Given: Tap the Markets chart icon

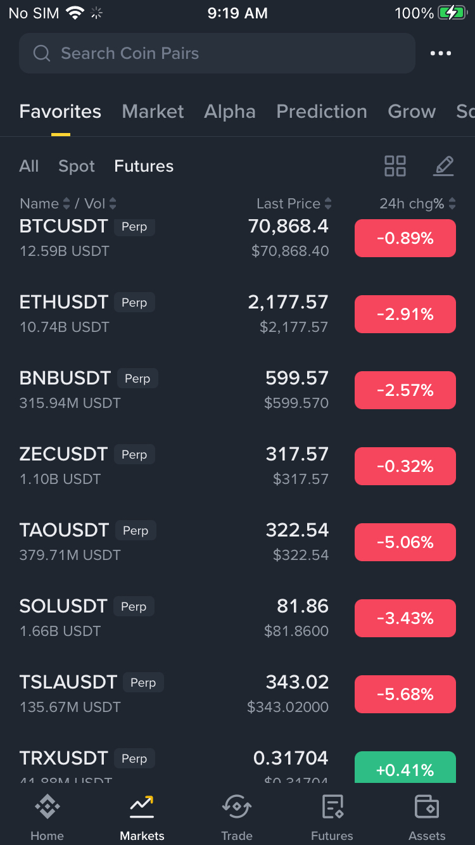Looking at the screenshot, I should coord(142,808).
